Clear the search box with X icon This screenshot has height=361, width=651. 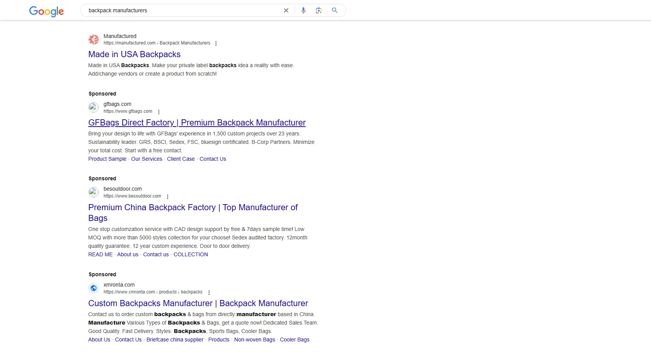(x=286, y=10)
